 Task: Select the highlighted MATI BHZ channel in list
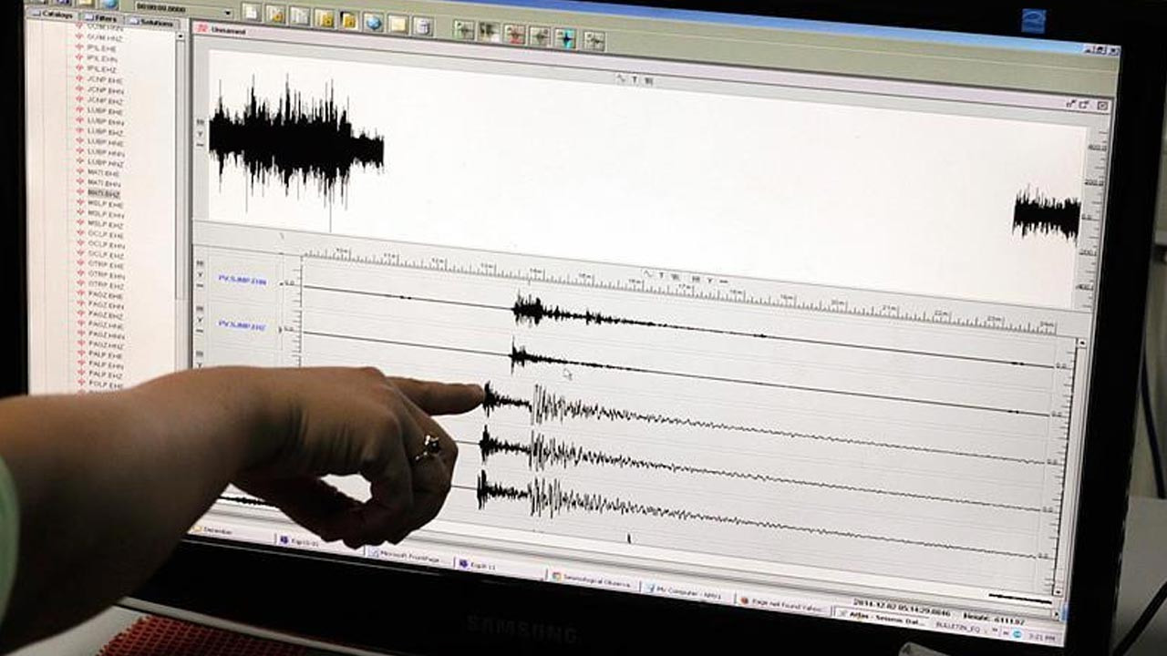point(103,193)
